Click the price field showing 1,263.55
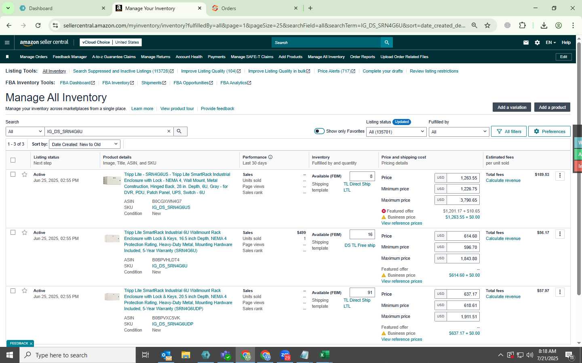582x363 pixels. tap(463, 178)
